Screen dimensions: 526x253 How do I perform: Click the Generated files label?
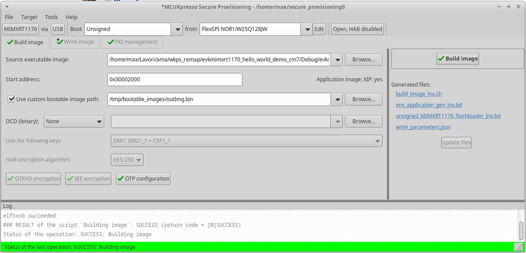[x=411, y=85]
